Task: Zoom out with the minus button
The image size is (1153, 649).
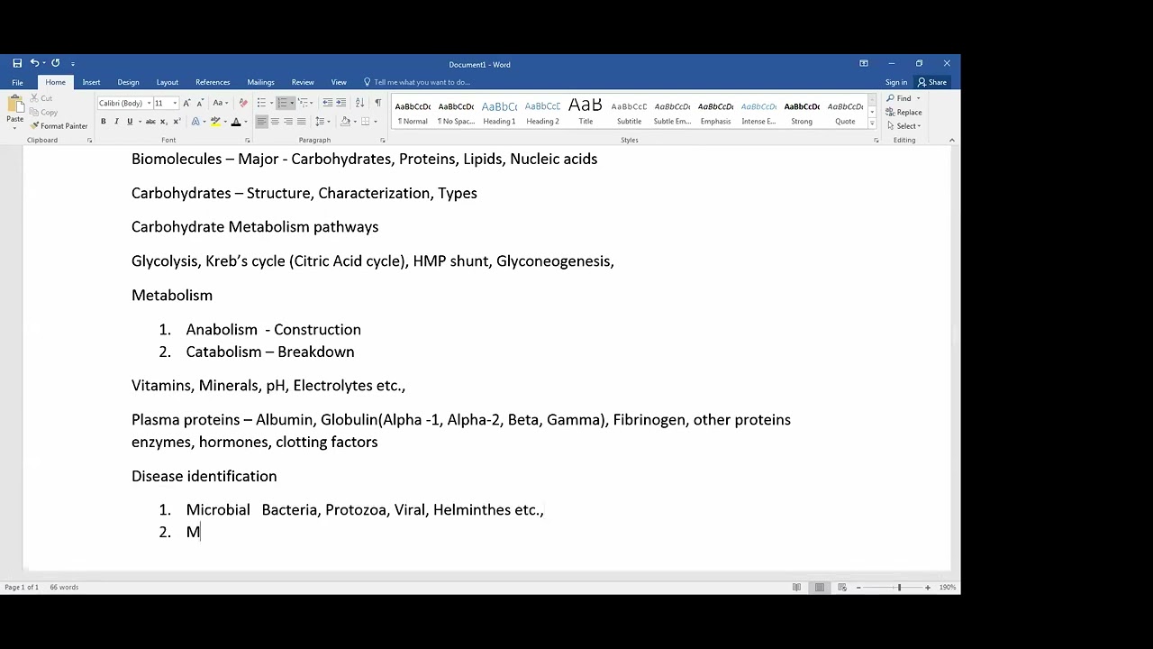Action: pos(858,587)
